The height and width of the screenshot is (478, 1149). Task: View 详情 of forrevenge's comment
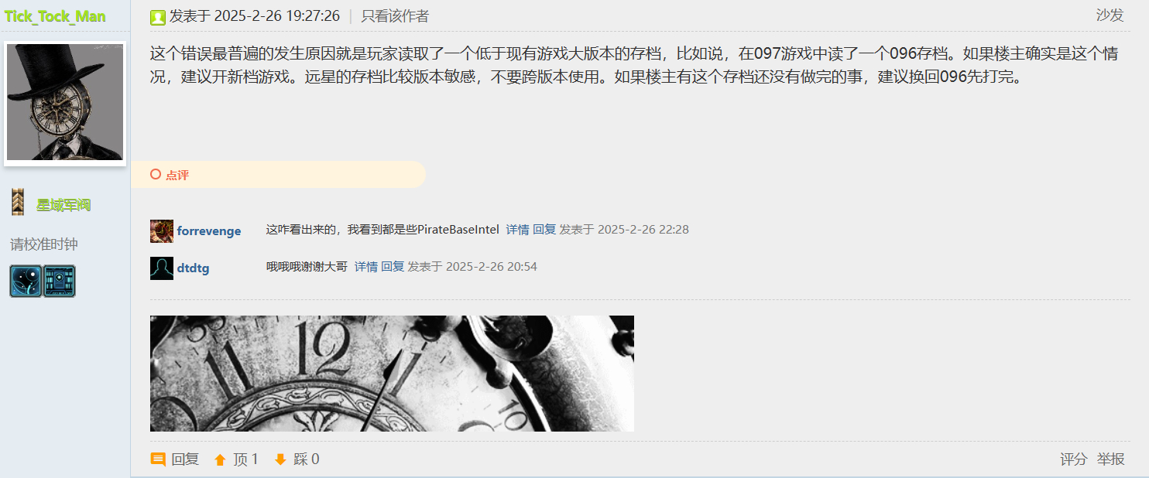(518, 230)
